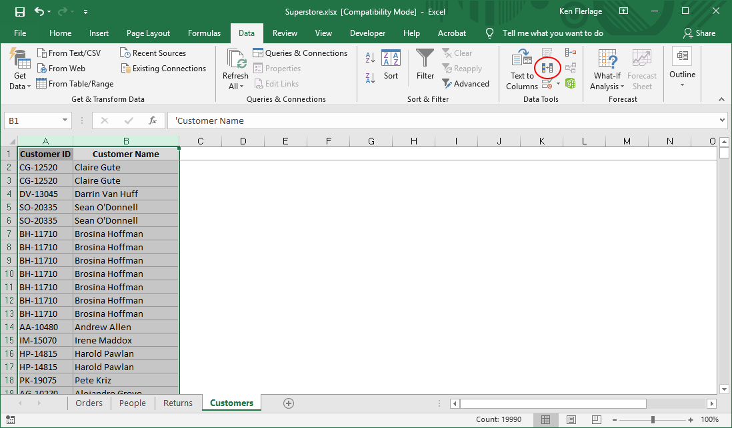Switch to the Home tab
Screen dimensions: 732x428
coord(60,33)
